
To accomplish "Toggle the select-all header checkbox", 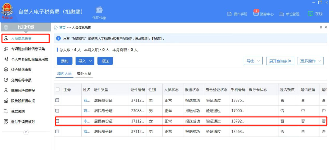I will (x=58, y=90).
